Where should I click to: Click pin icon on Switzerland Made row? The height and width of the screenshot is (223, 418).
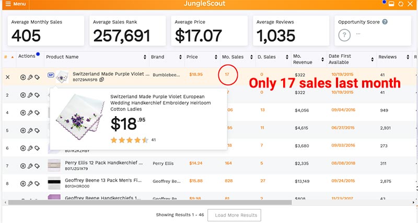pos(30,77)
